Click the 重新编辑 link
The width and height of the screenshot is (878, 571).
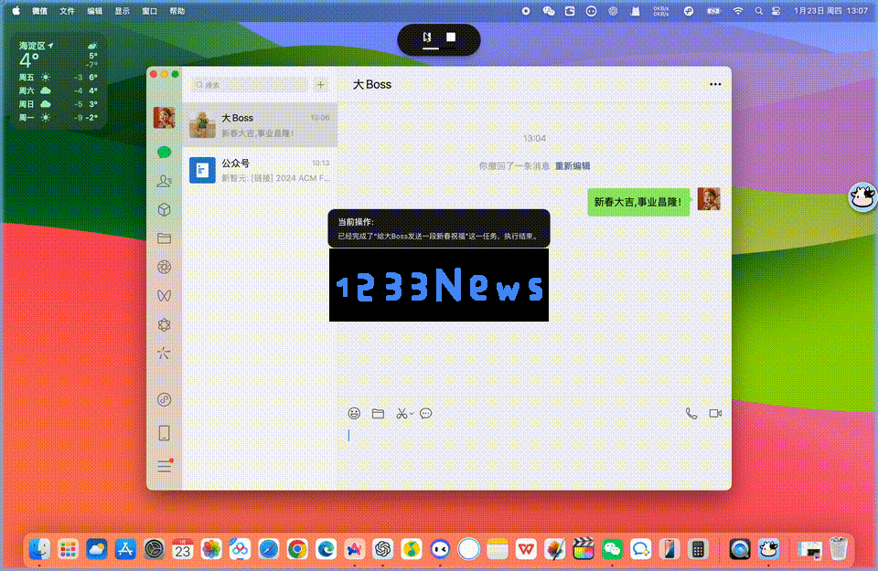(x=573, y=165)
